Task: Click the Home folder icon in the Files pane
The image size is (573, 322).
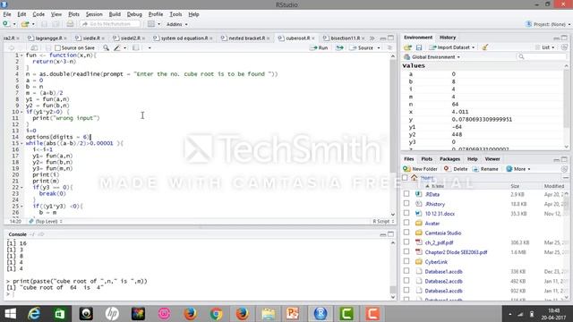Action: 414,178
